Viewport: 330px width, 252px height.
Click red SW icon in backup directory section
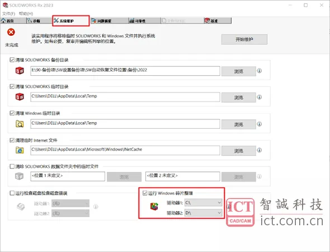pos(20,71)
